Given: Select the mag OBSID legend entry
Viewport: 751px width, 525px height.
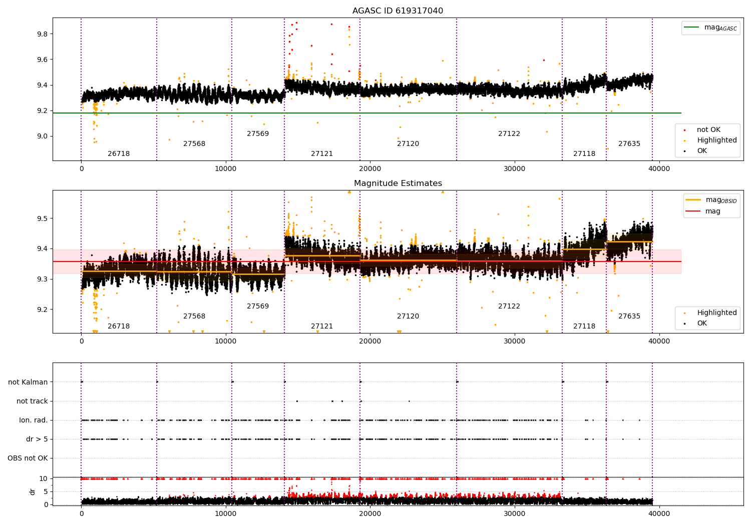Looking at the screenshot, I should click(711, 200).
